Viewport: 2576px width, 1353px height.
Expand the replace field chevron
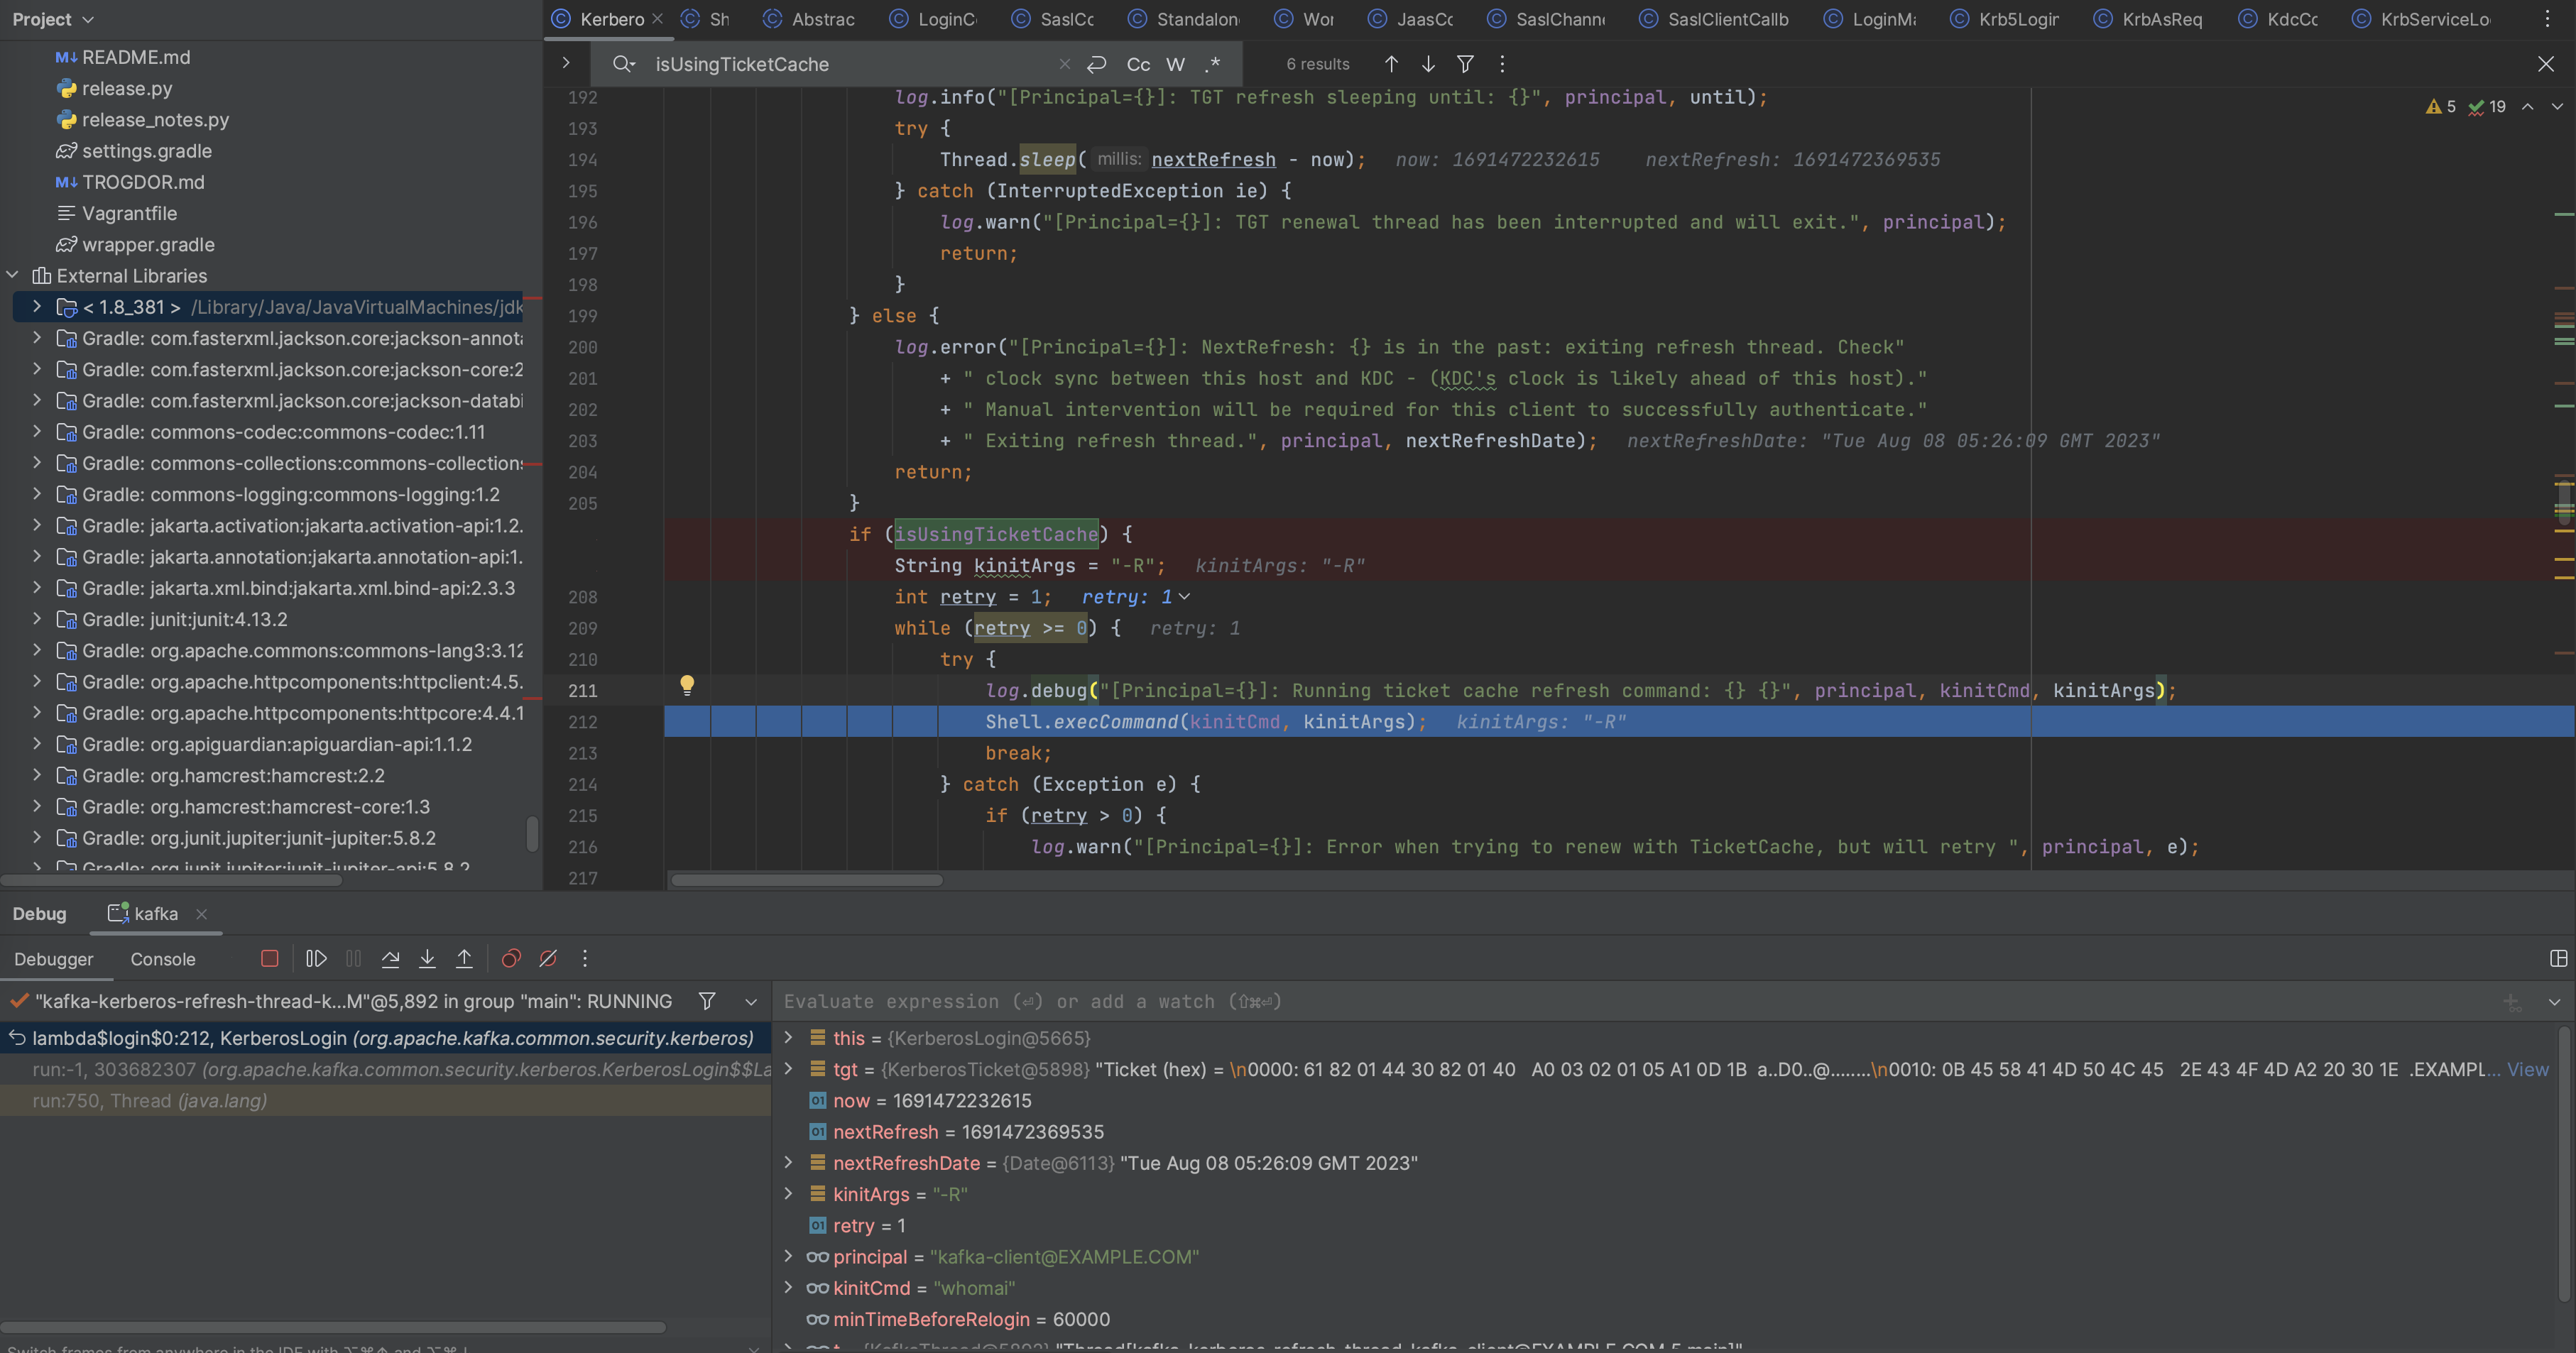[566, 63]
